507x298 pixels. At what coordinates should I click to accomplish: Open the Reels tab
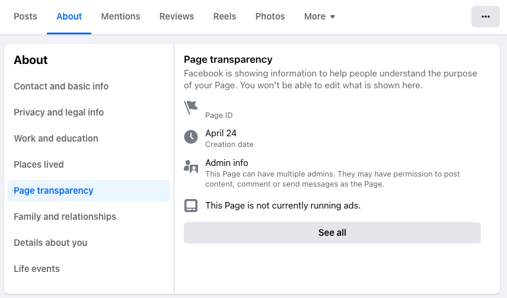point(225,17)
